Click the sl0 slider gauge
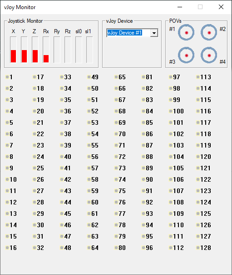 click(79, 50)
